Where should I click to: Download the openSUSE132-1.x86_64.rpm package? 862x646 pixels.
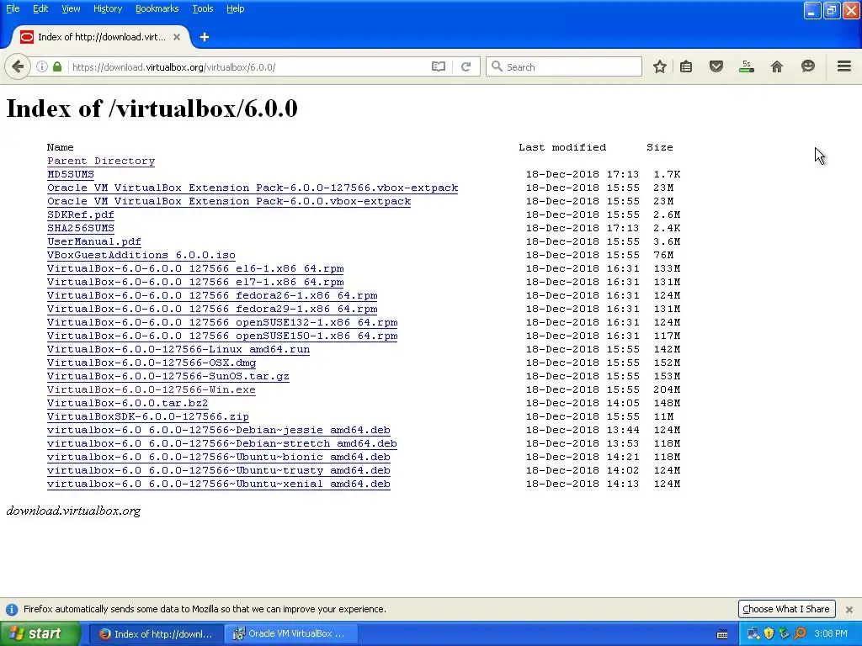pyautogui.click(x=222, y=322)
